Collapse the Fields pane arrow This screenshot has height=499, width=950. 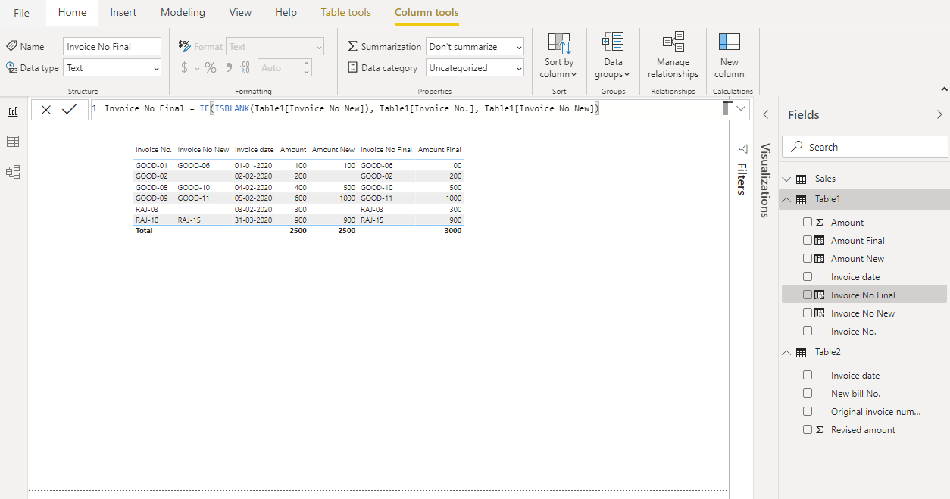tap(939, 115)
